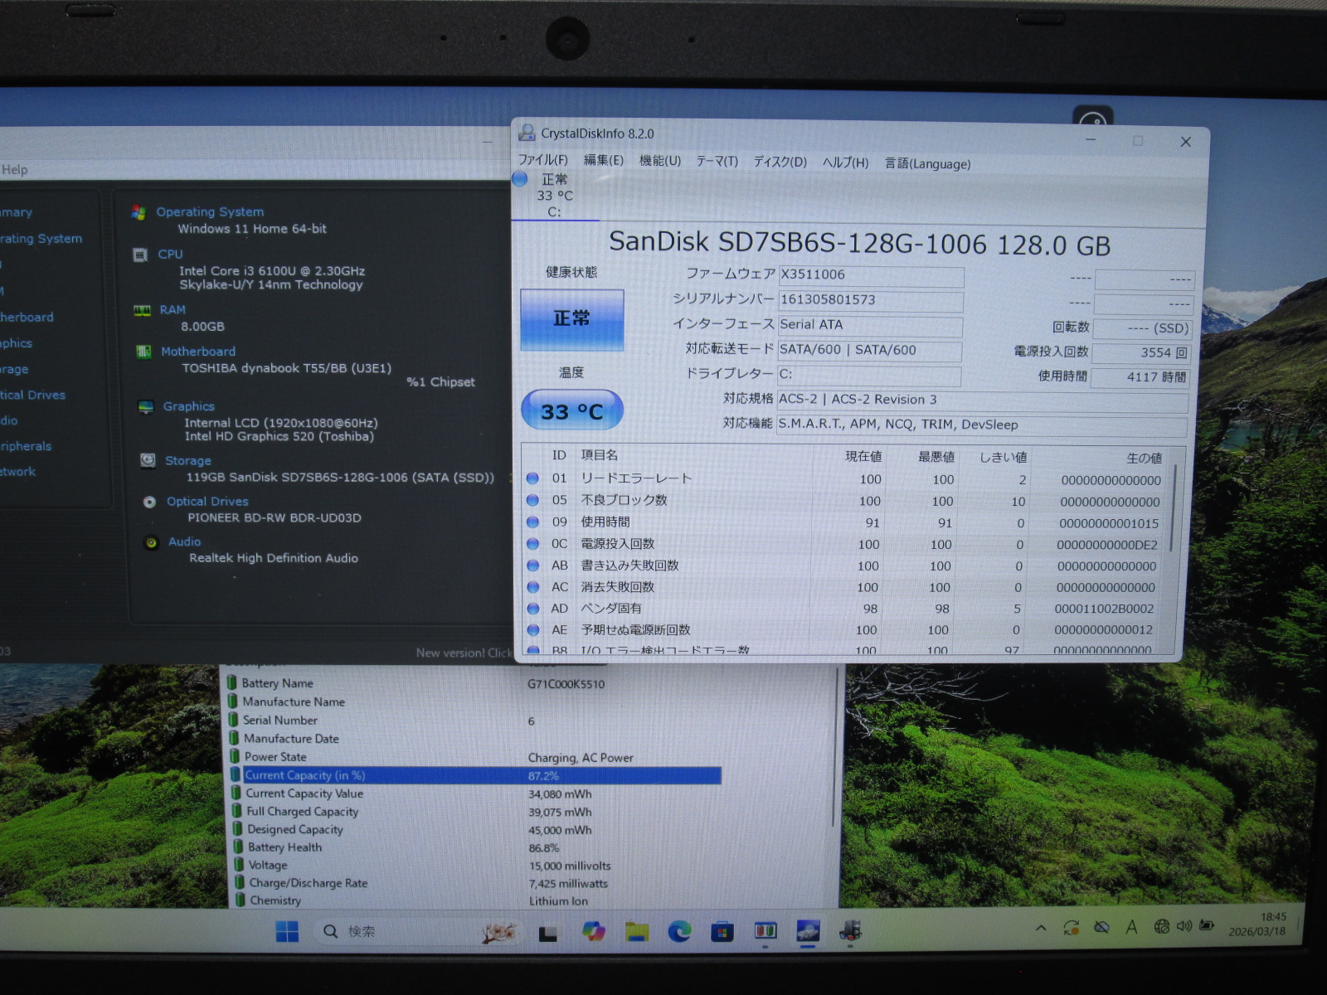Open the 言語(Language) menu
1327x995 pixels.
927,163
